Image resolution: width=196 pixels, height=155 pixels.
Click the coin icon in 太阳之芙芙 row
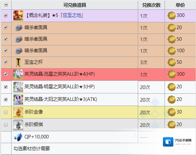pos(171,99)
